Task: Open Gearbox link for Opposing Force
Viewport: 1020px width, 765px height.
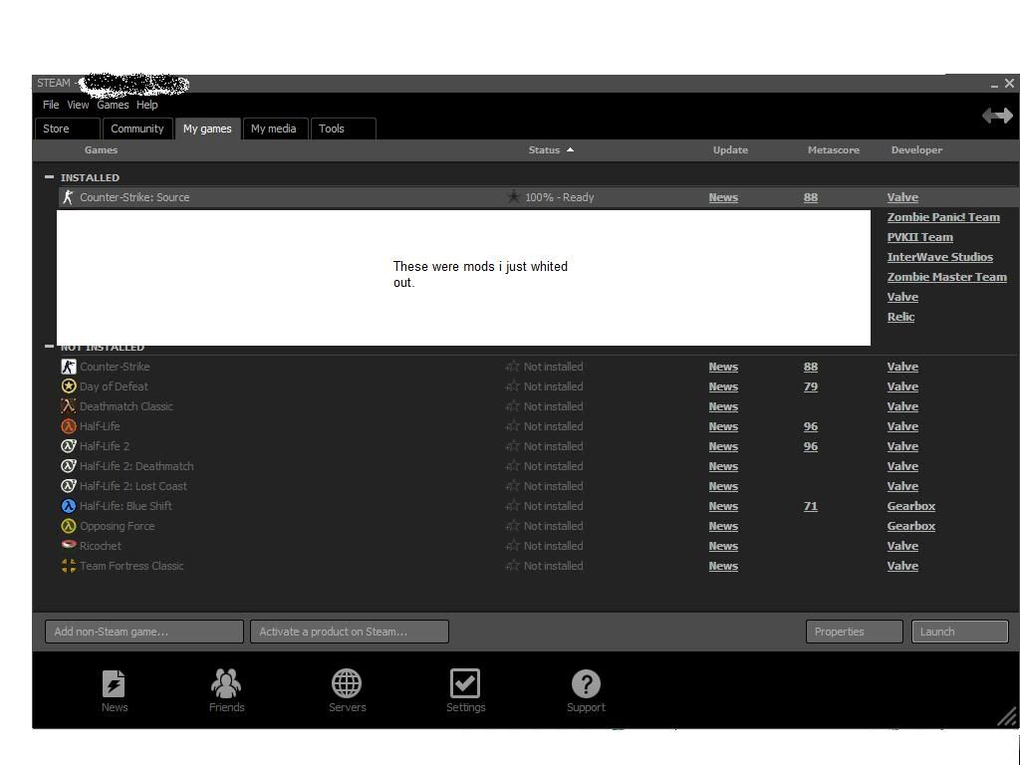Action: 910,526
